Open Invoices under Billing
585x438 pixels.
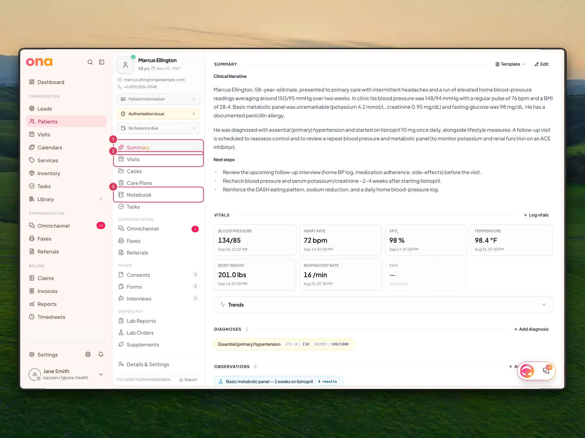(x=66, y=291)
